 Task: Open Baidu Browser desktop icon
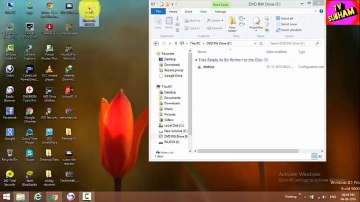coord(10,94)
